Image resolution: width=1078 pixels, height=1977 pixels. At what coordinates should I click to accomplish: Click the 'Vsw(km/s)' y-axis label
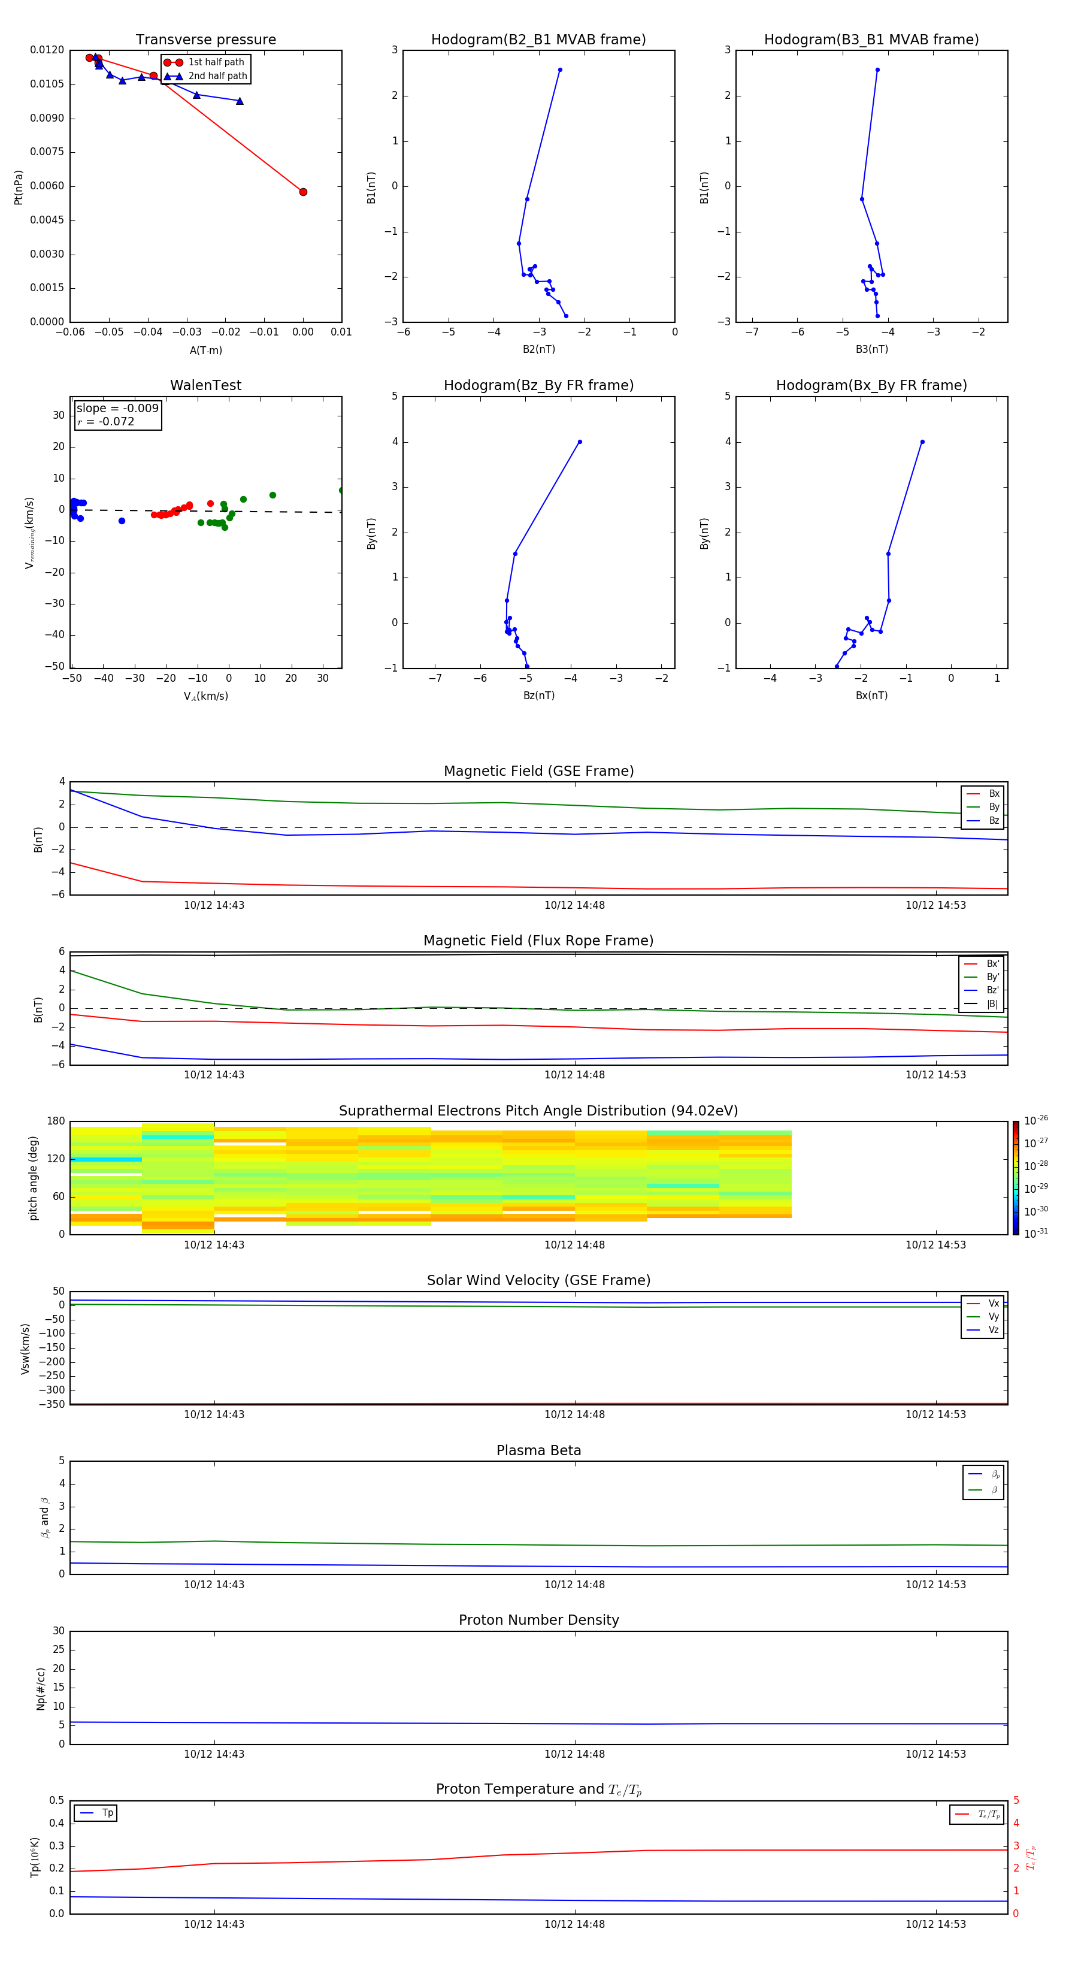25,1349
